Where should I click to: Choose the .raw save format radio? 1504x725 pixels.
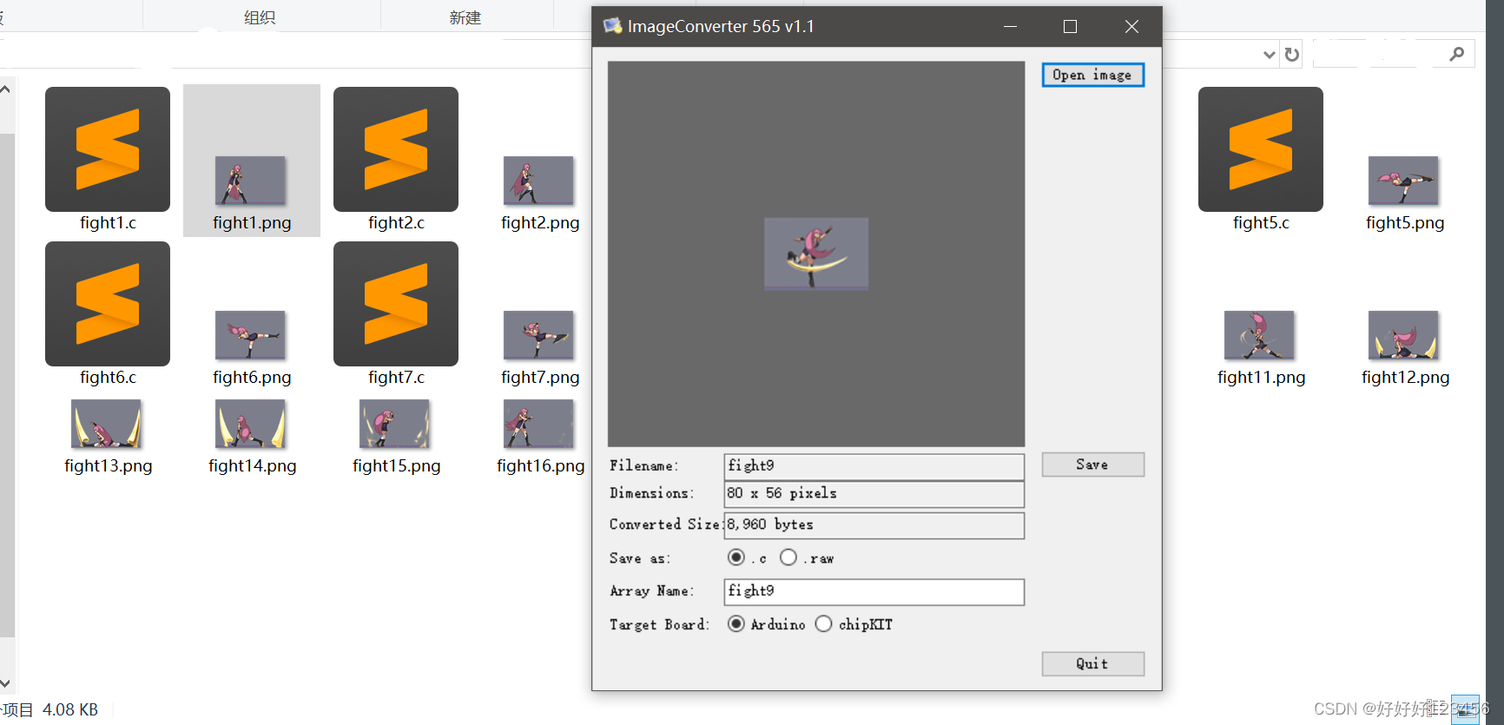(788, 557)
